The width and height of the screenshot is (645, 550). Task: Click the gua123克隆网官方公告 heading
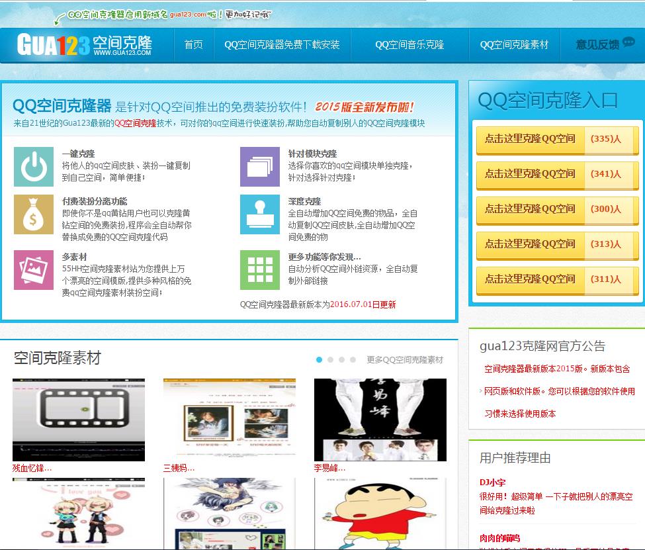point(542,345)
